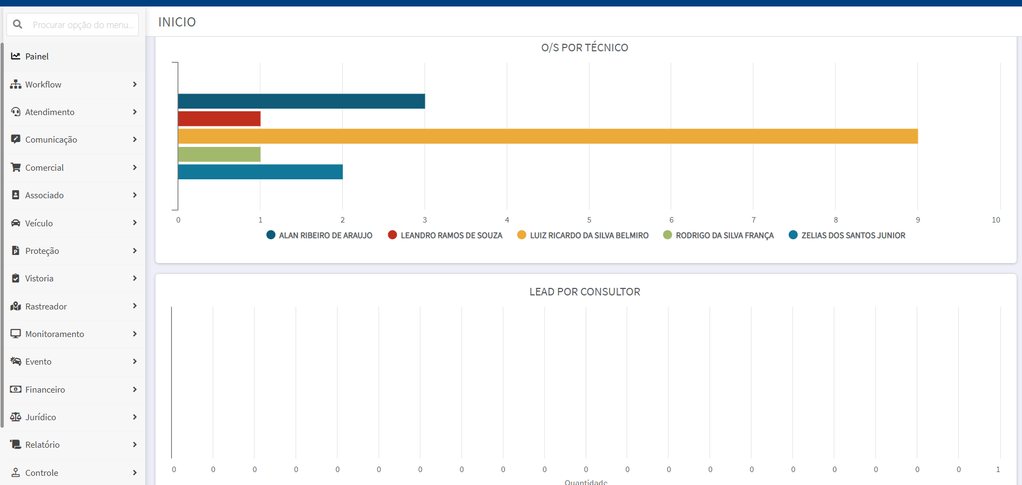Expand the Vistoria submenu chevron

click(x=135, y=278)
